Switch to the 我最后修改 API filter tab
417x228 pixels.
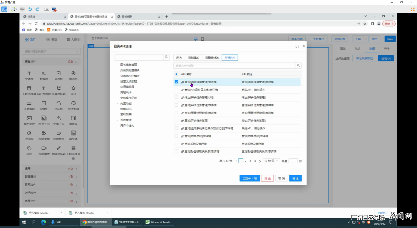click(x=212, y=58)
